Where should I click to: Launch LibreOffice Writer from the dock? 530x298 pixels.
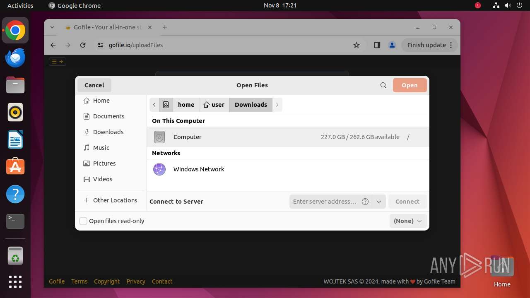click(x=15, y=139)
